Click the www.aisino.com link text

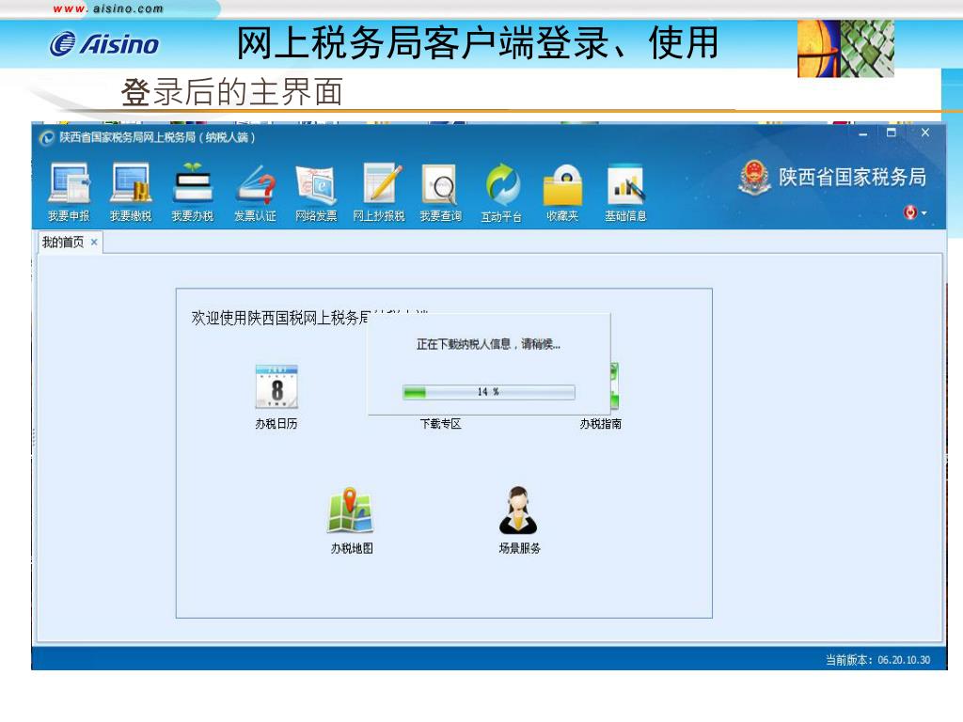(109, 8)
